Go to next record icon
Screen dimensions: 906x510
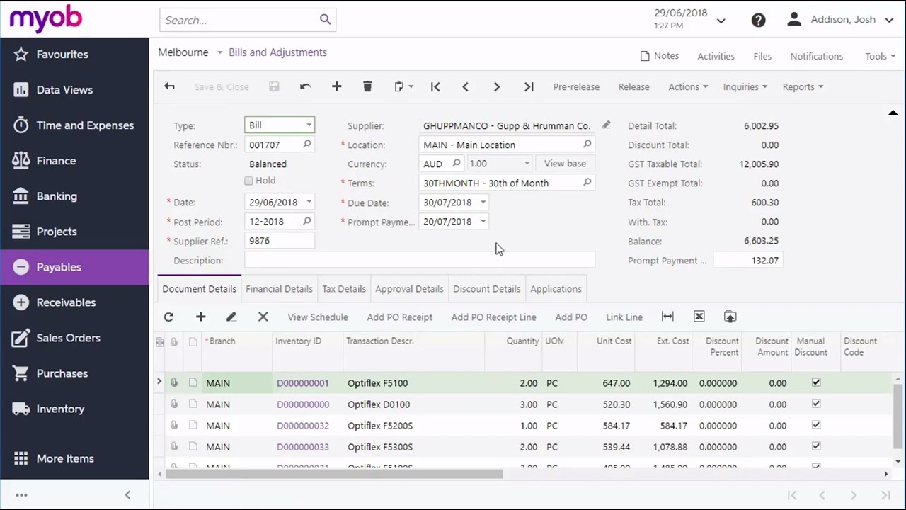496,86
